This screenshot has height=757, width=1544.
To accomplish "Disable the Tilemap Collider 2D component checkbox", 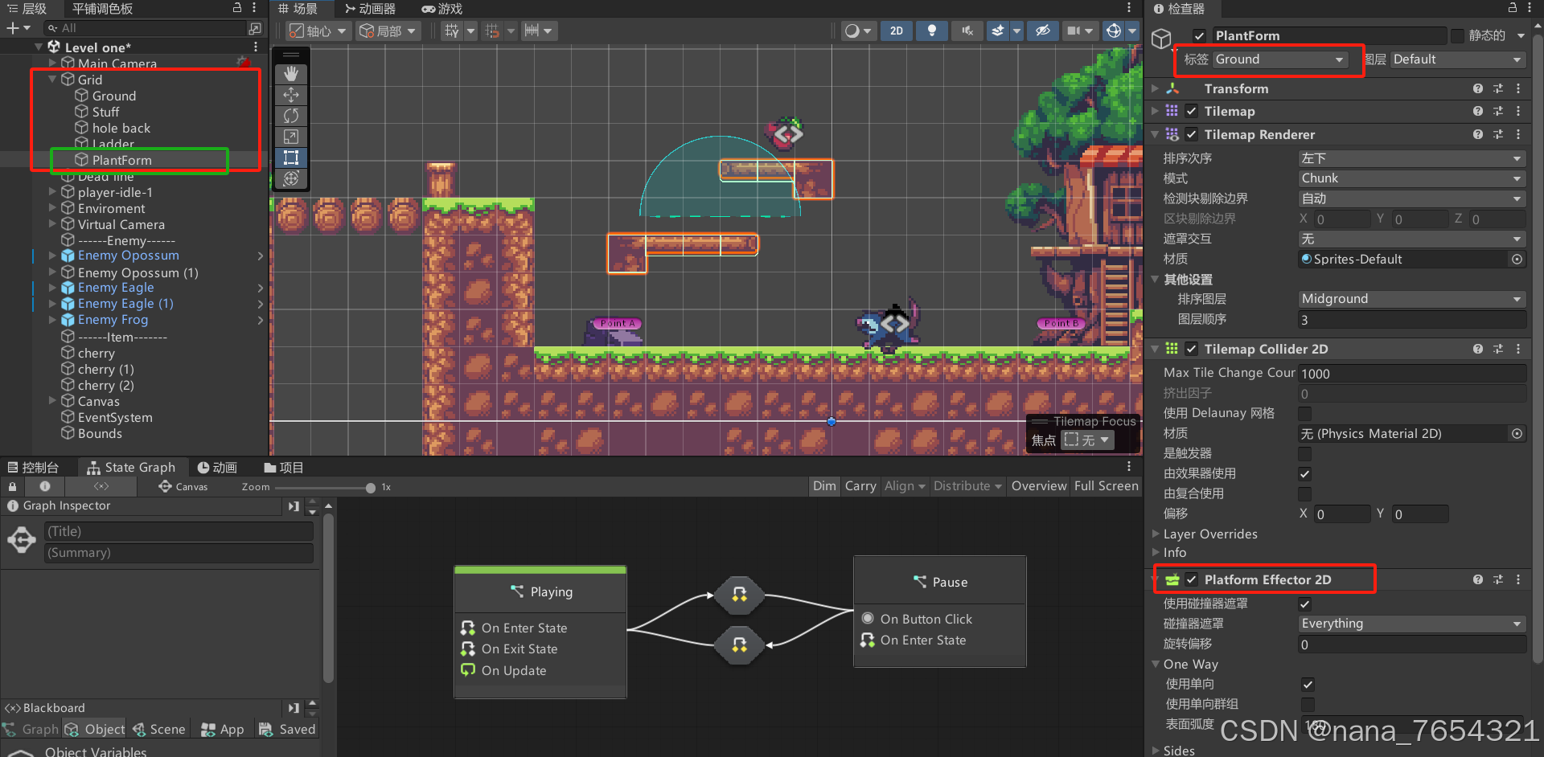I will (1191, 349).
